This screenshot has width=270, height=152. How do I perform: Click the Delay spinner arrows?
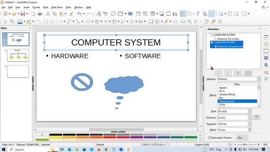[x=249, y=130]
